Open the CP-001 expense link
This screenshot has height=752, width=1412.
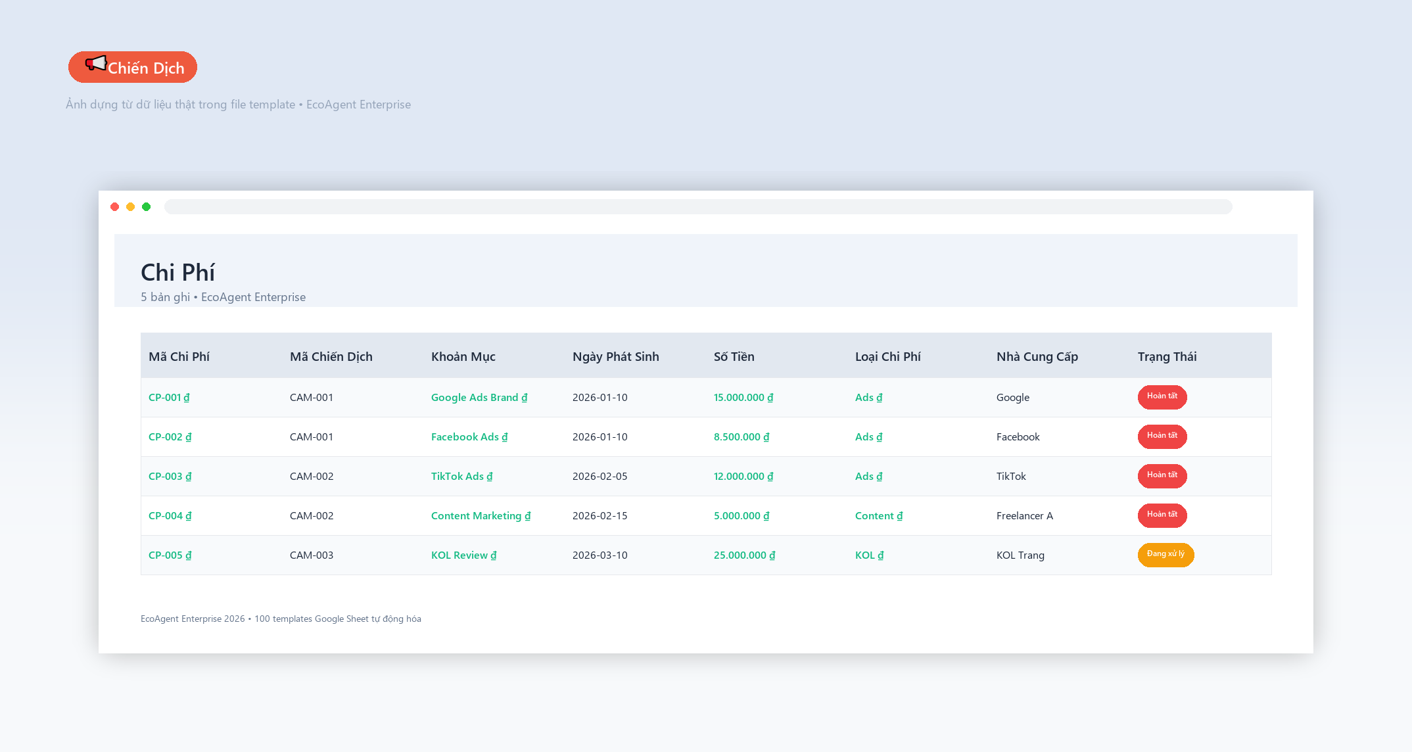coord(169,398)
